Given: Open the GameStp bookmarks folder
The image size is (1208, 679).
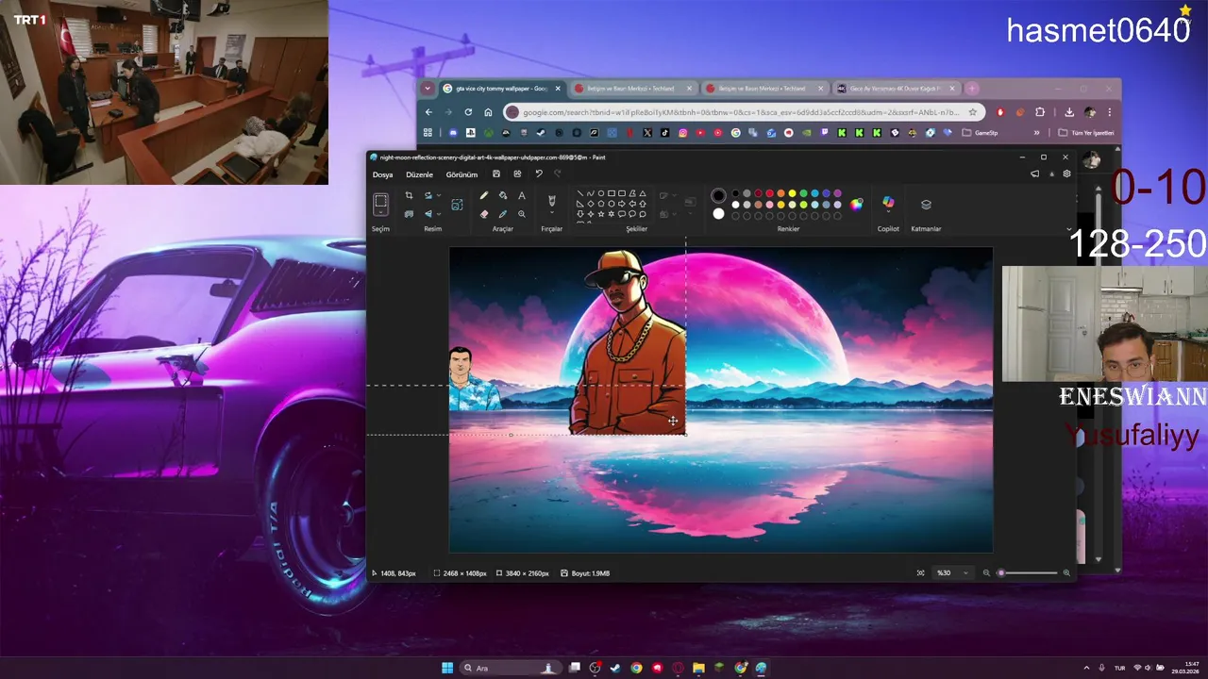Looking at the screenshot, I should click(980, 133).
